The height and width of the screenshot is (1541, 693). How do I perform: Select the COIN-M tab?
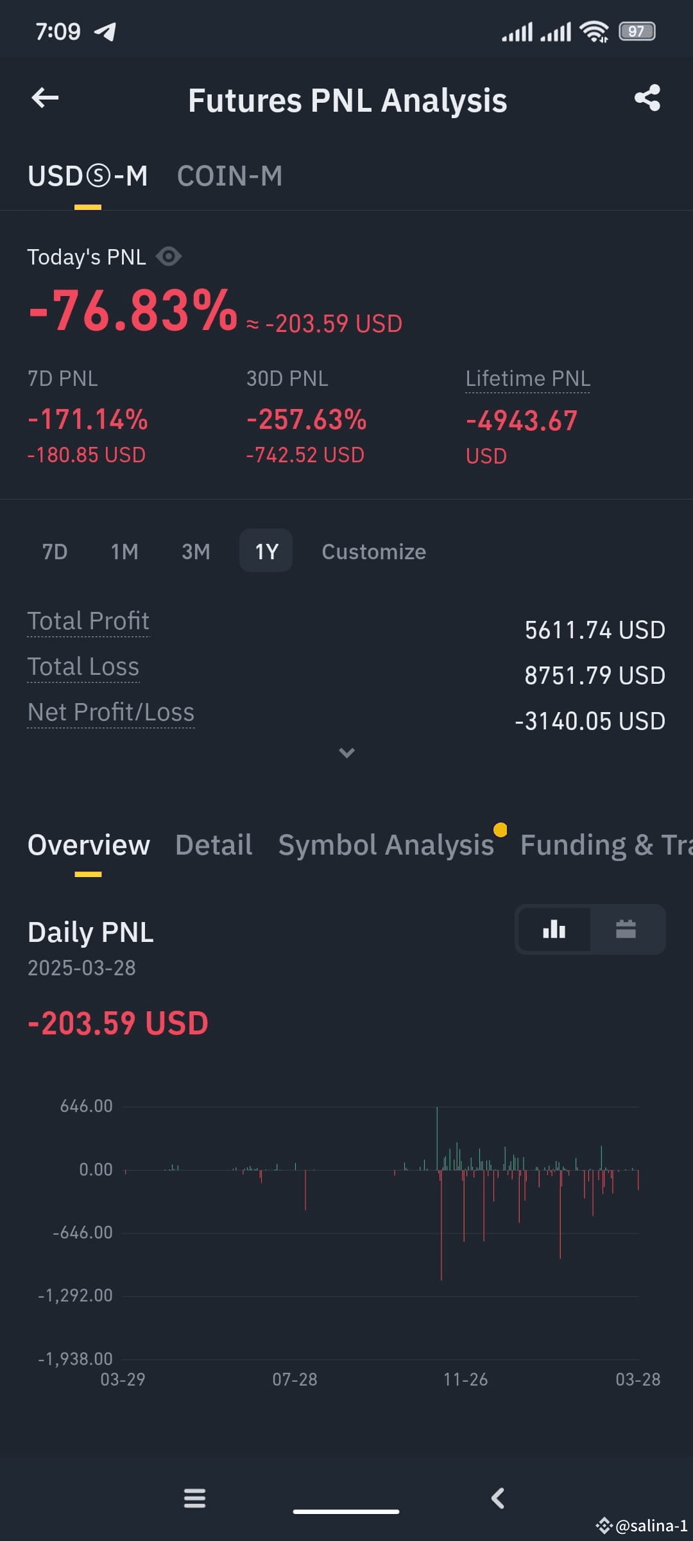[230, 176]
